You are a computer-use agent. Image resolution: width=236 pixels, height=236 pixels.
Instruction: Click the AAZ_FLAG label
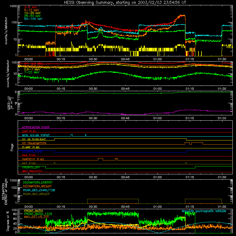(29, 163)
